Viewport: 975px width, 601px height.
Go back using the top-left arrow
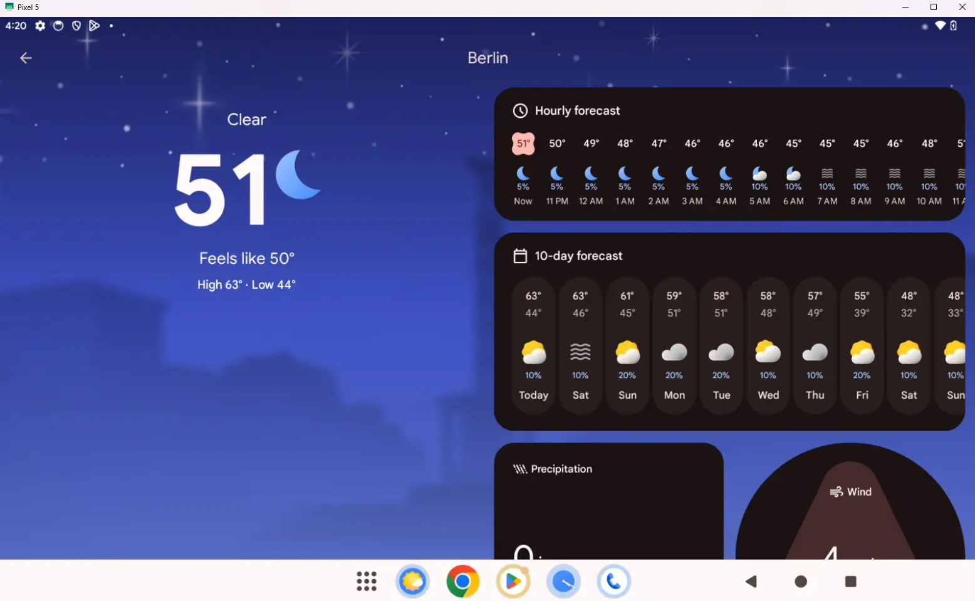click(x=26, y=58)
